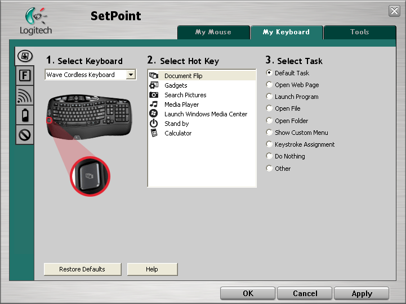Click the Gadgets icon in hot key list
The width and height of the screenshot is (406, 304).
pyautogui.click(x=154, y=85)
